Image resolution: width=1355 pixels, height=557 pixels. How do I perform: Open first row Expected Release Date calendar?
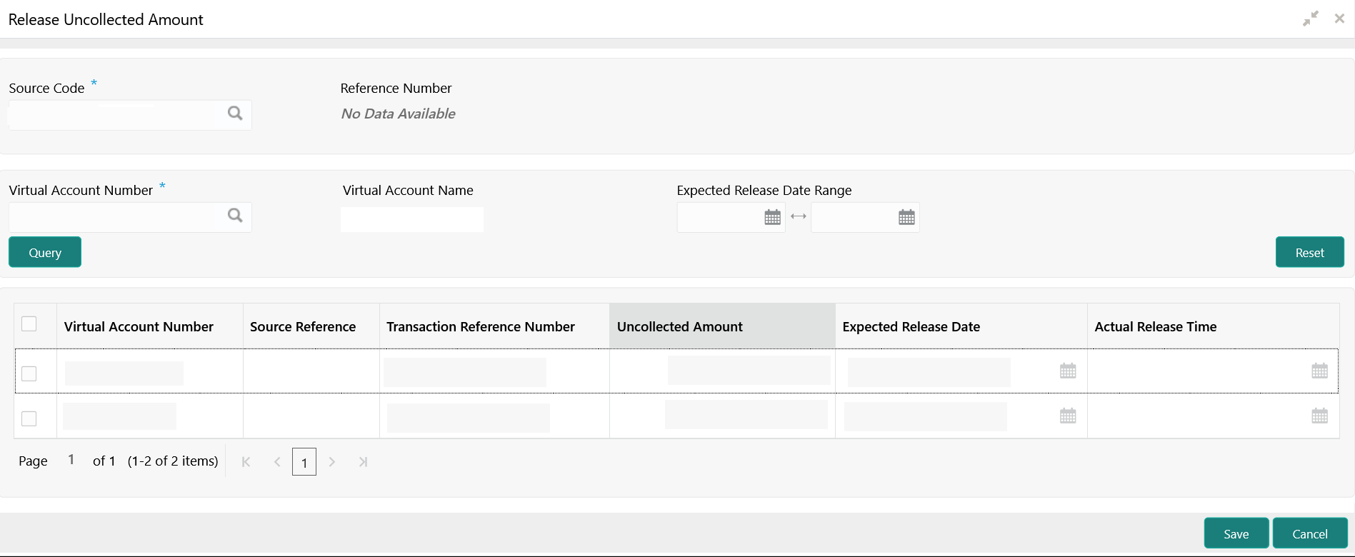1068,371
